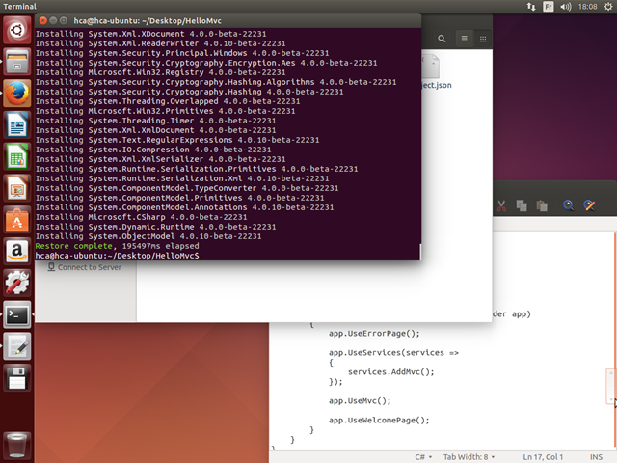617x463 pixels.
Task: Maximize the terminal window
Action: tap(64, 20)
